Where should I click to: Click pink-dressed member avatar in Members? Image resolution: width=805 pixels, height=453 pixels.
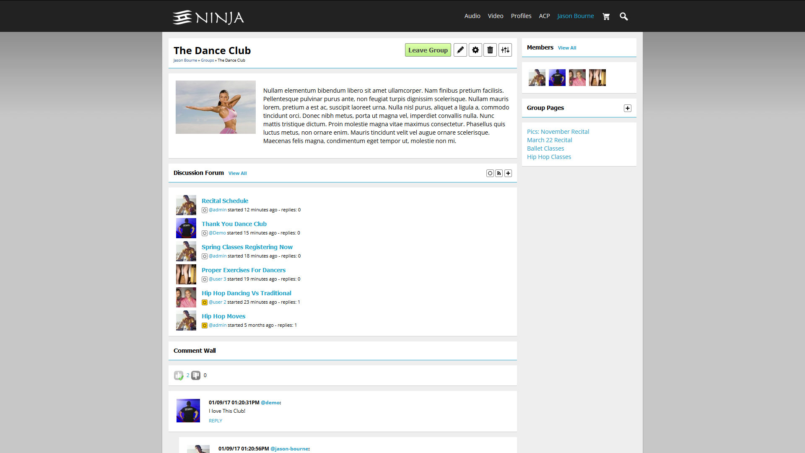pyautogui.click(x=577, y=78)
